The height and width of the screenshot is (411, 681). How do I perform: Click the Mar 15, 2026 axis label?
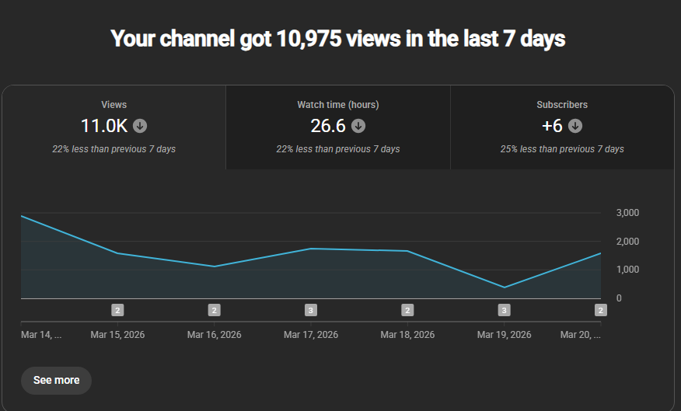(117, 335)
